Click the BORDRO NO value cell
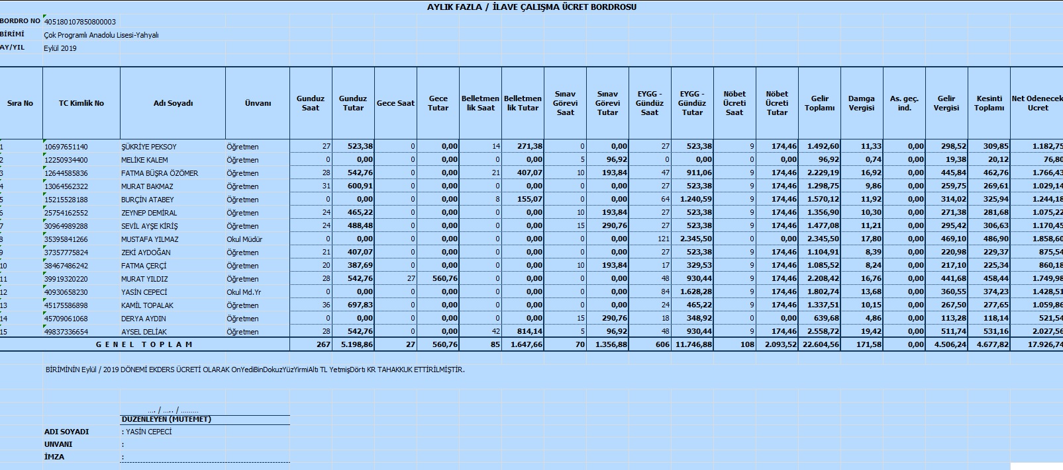The image size is (1063, 470). (79, 22)
